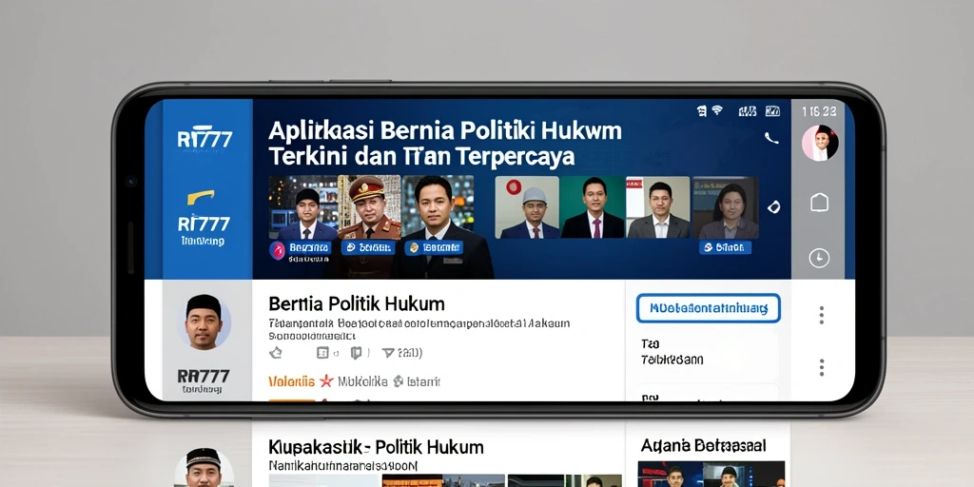Open the thumbnail of the man in black cap
The height and width of the screenshot is (487, 974).
[303, 207]
